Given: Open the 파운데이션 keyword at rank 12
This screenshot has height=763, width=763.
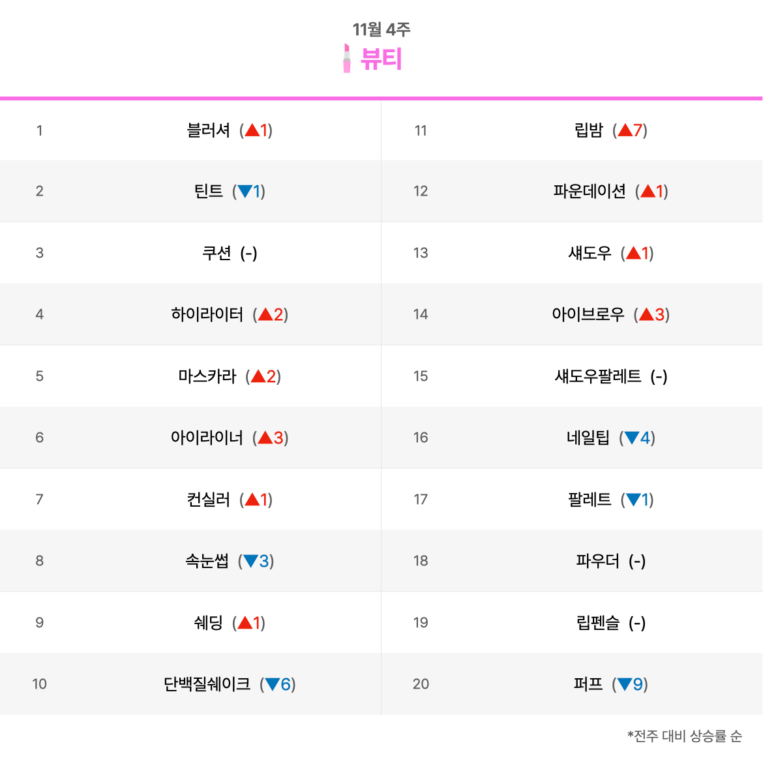Looking at the screenshot, I should coord(590,191).
